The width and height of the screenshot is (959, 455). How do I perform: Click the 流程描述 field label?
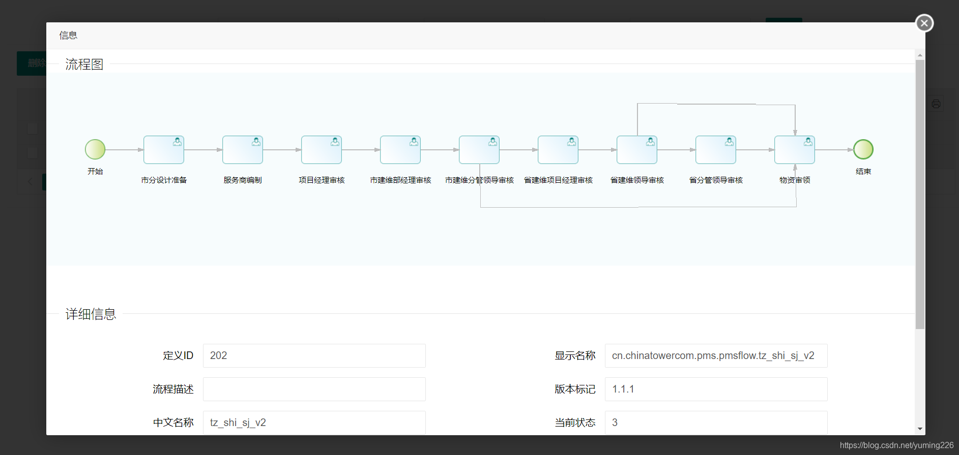173,389
